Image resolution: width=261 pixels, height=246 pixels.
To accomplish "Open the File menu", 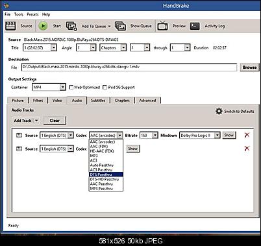I will 7,14.
